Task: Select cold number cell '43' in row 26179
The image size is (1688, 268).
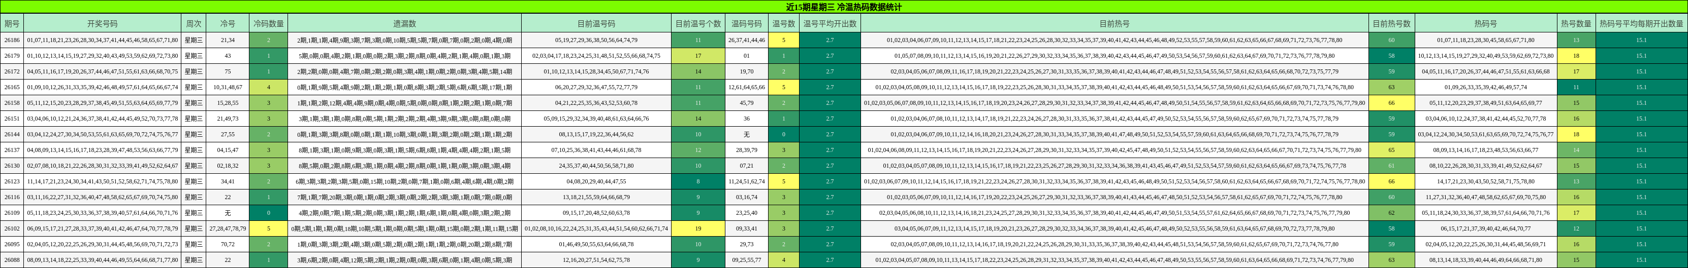Action: point(228,56)
